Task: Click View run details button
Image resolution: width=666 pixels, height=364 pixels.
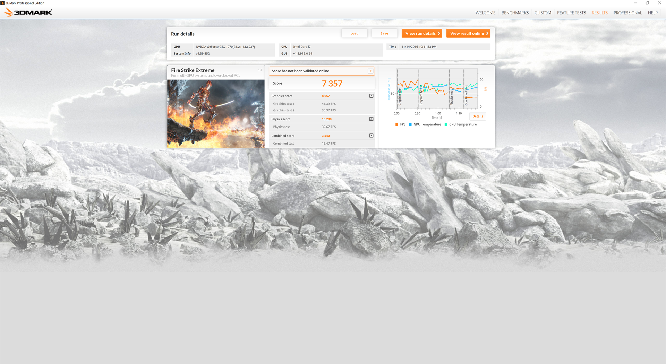Action: 422,33
